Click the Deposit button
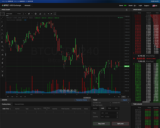The image size is (160, 128). [125, 100]
